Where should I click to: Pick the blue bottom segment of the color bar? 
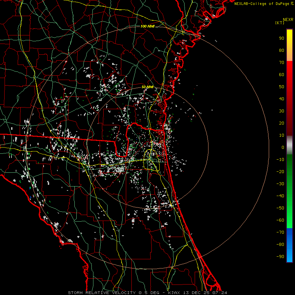point(289,245)
